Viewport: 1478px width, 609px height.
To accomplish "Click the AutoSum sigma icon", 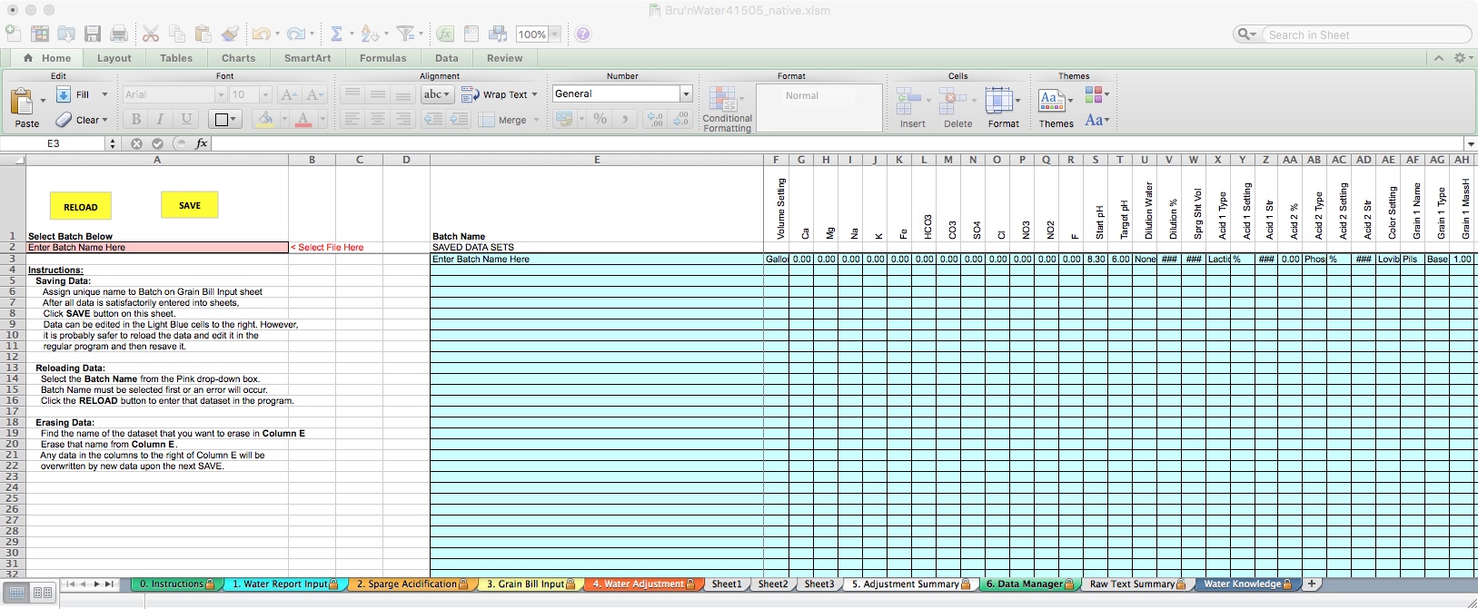I will 336,34.
